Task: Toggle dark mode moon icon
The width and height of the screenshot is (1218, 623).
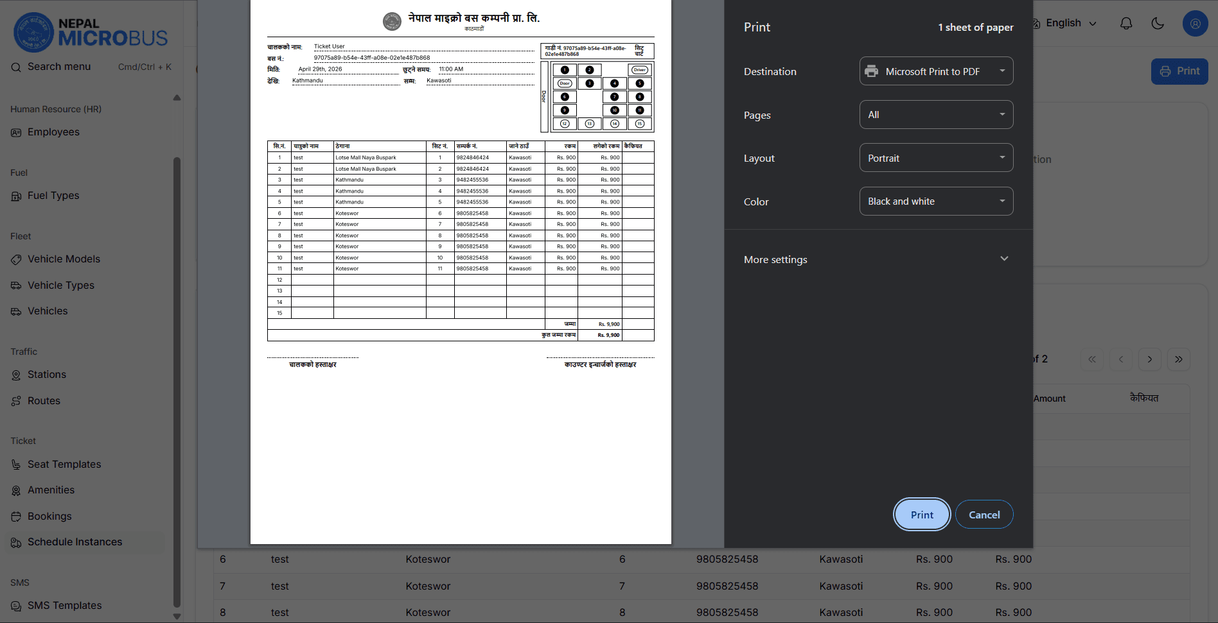Action: [x=1158, y=23]
